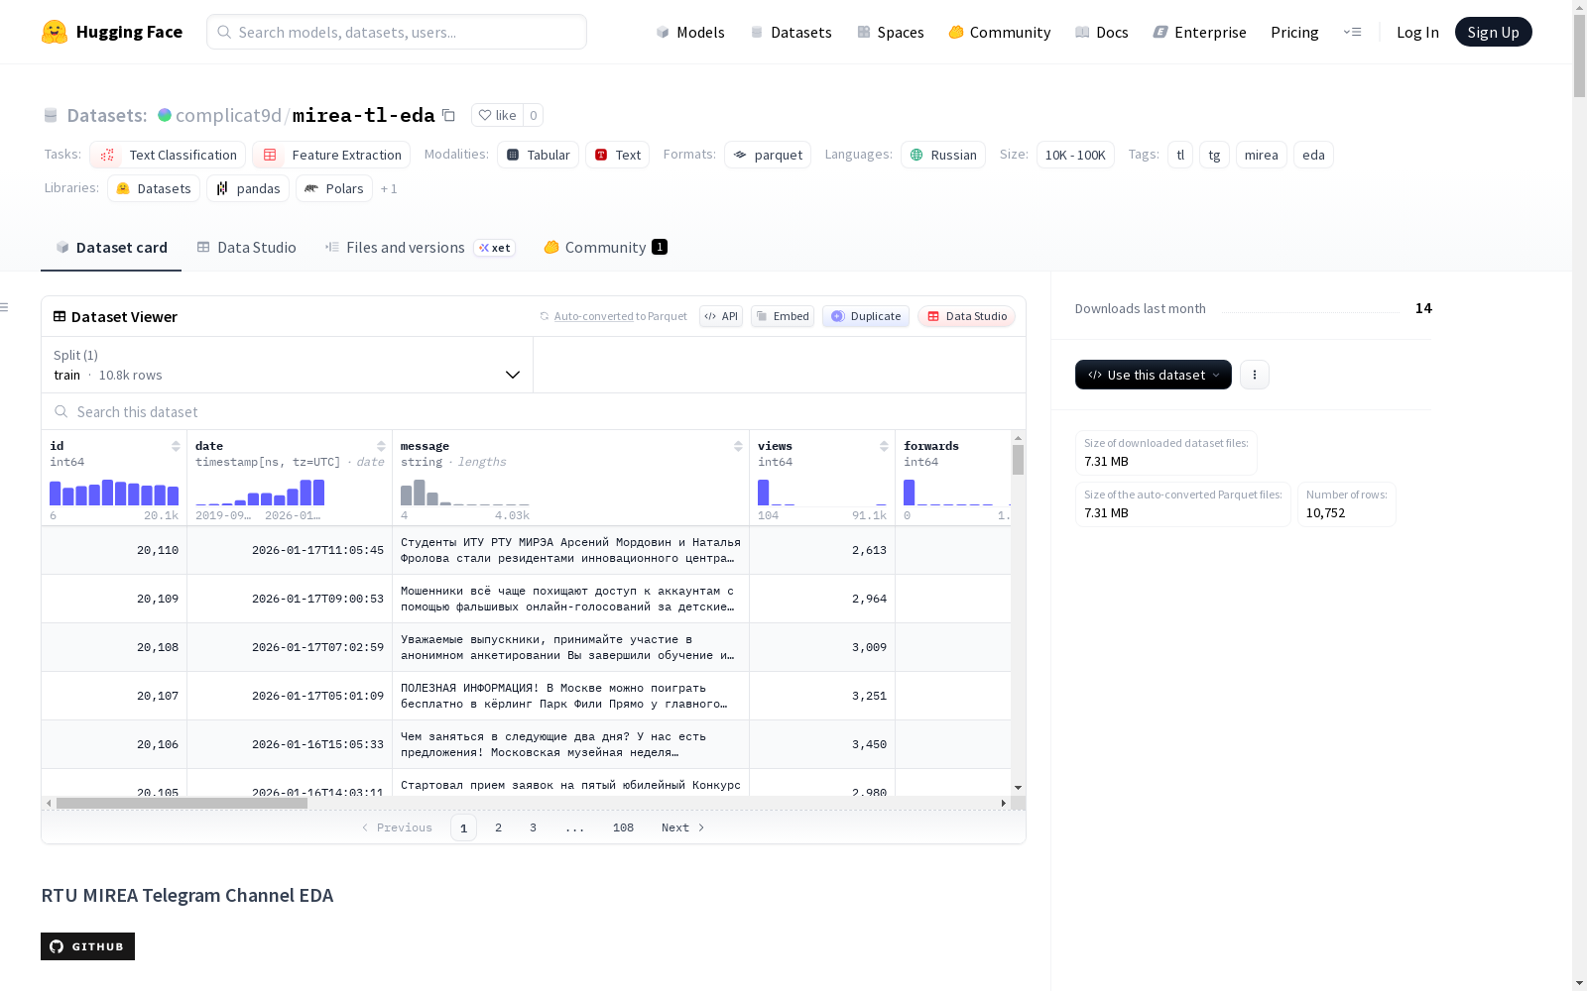The image size is (1587, 991).
Task: Open the navigation overflow menu icon
Action: coord(1352,32)
